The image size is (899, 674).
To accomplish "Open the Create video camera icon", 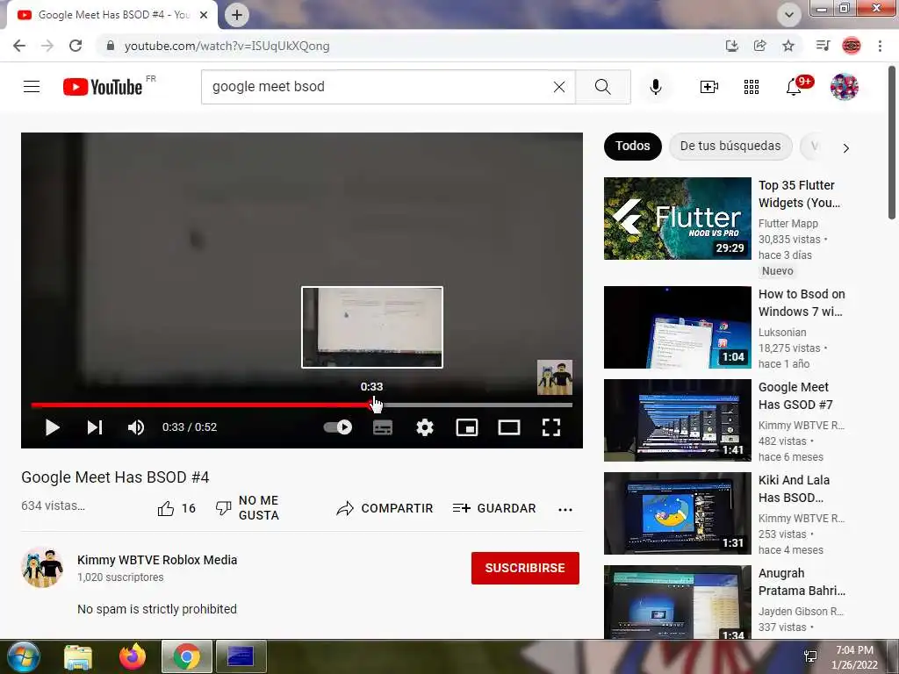I will [x=709, y=87].
